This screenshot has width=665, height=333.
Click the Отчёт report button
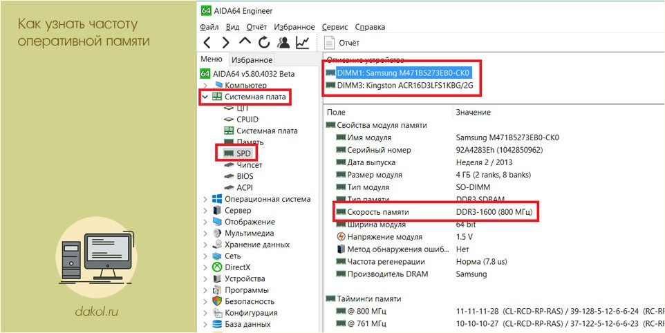pyautogui.click(x=341, y=43)
